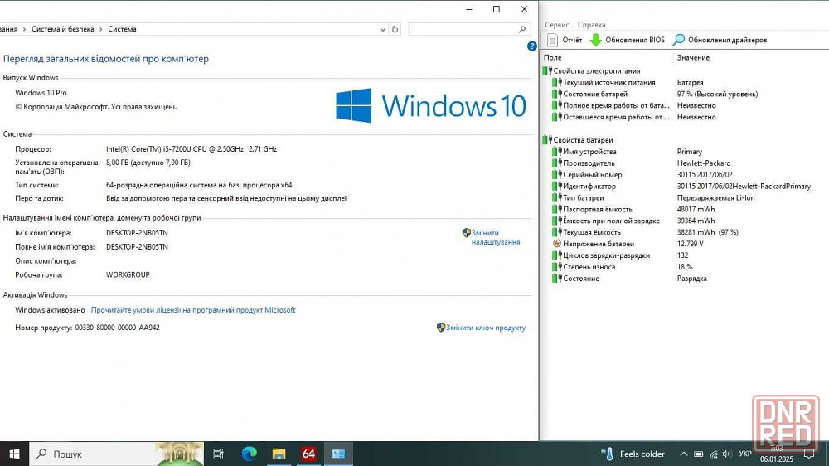Click the Поле column header
The image size is (829, 466).
(552, 58)
